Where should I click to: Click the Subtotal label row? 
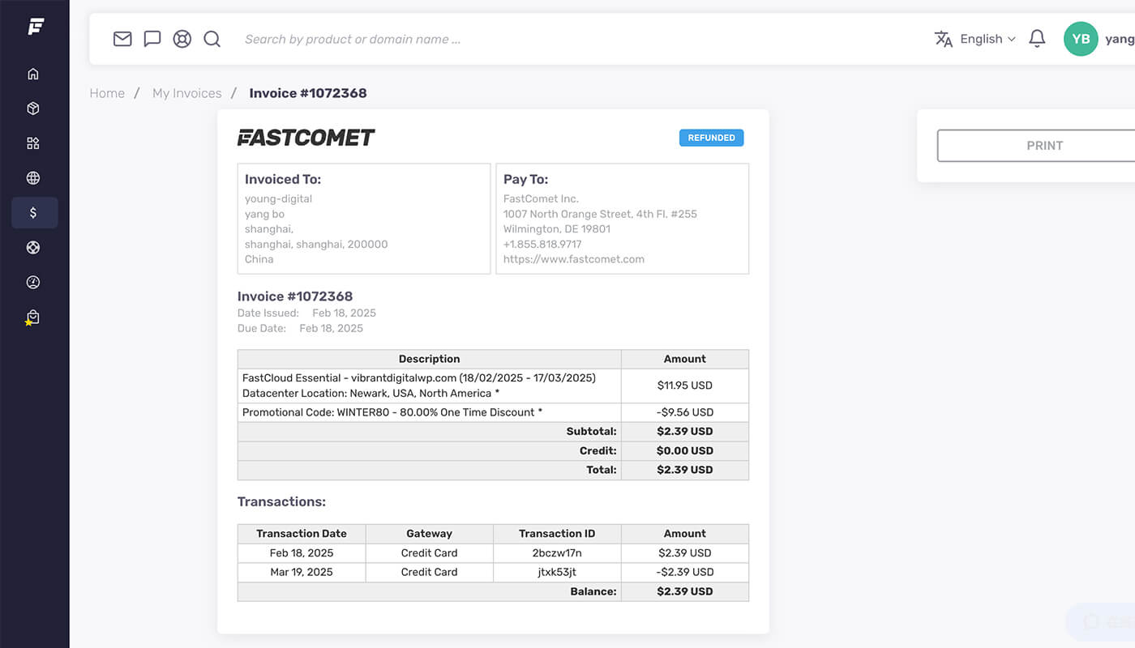[x=429, y=432]
